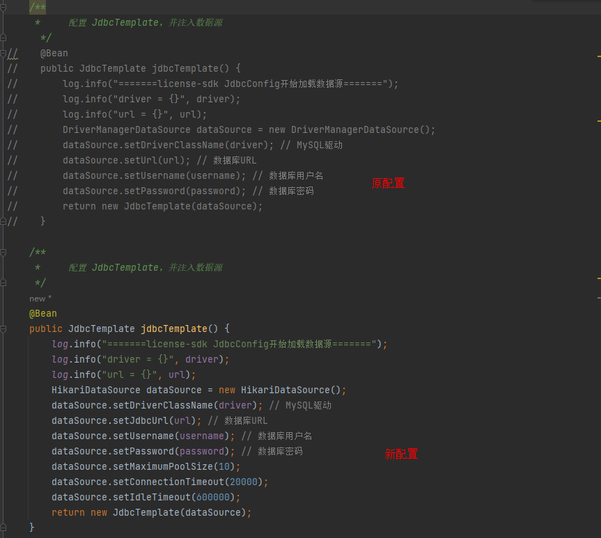Click the commented 'public JdbcTemplate jdbcTemplate()' line
Screen dimensions: 601x538
click(140, 69)
